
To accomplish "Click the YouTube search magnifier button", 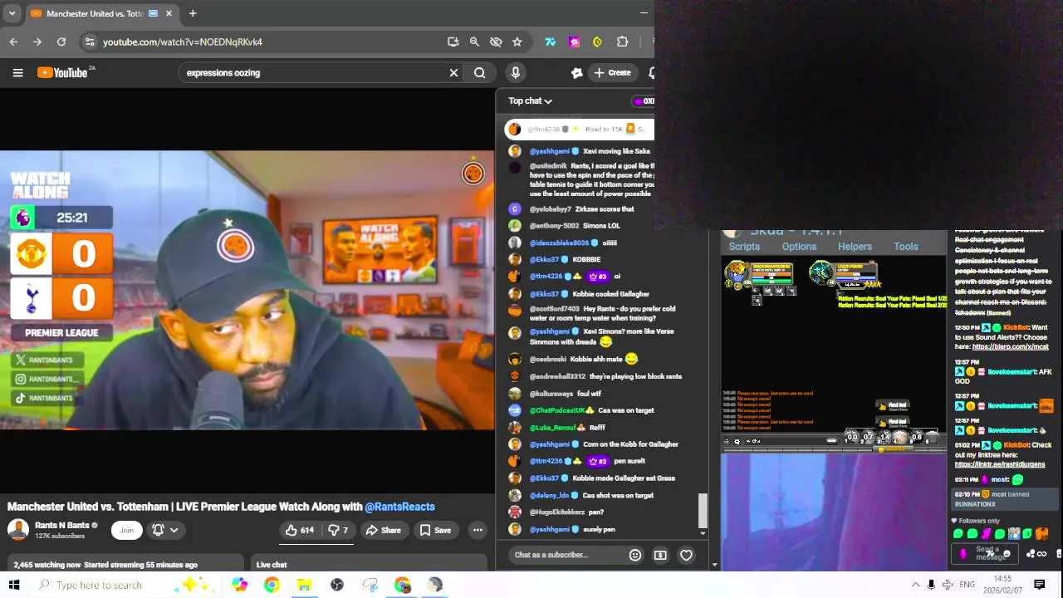I will (x=479, y=72).
